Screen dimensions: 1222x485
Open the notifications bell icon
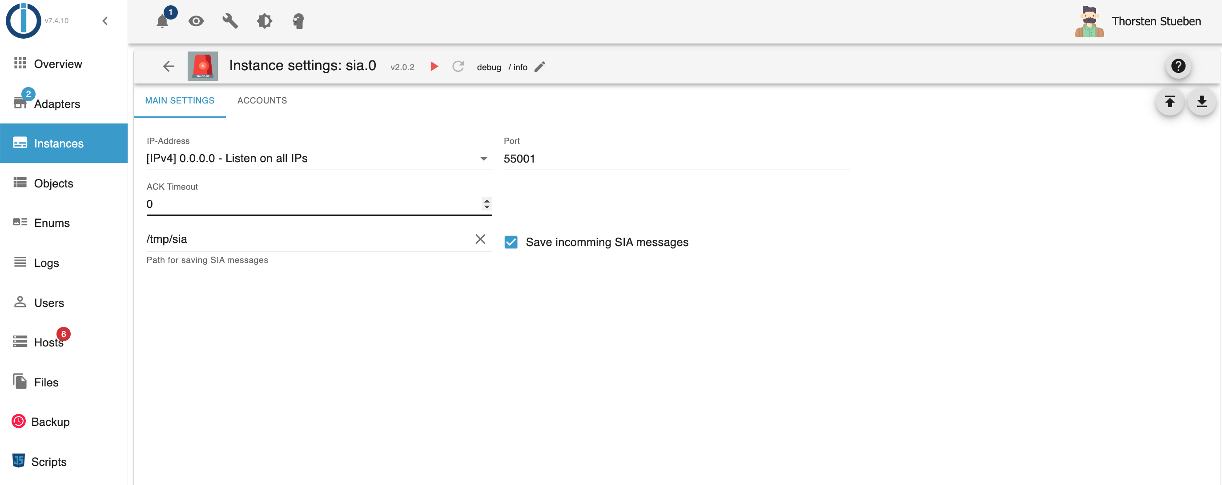(x=162, y=21)
